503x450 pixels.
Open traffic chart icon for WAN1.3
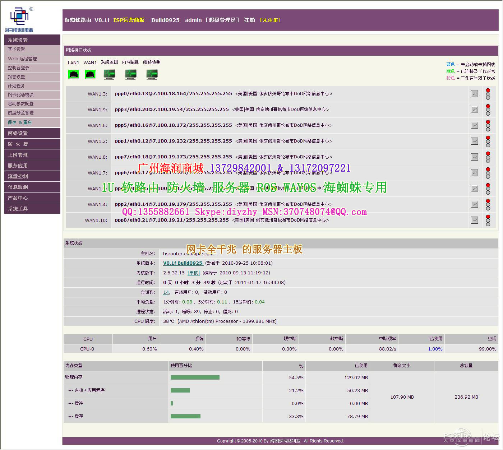click(475, 94)
